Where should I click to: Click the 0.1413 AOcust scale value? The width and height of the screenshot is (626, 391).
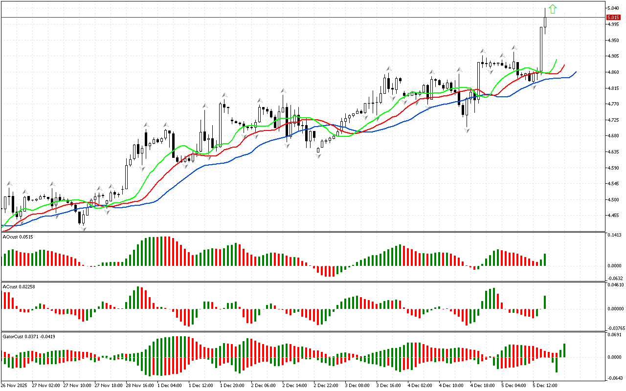[x=613, y=235]
